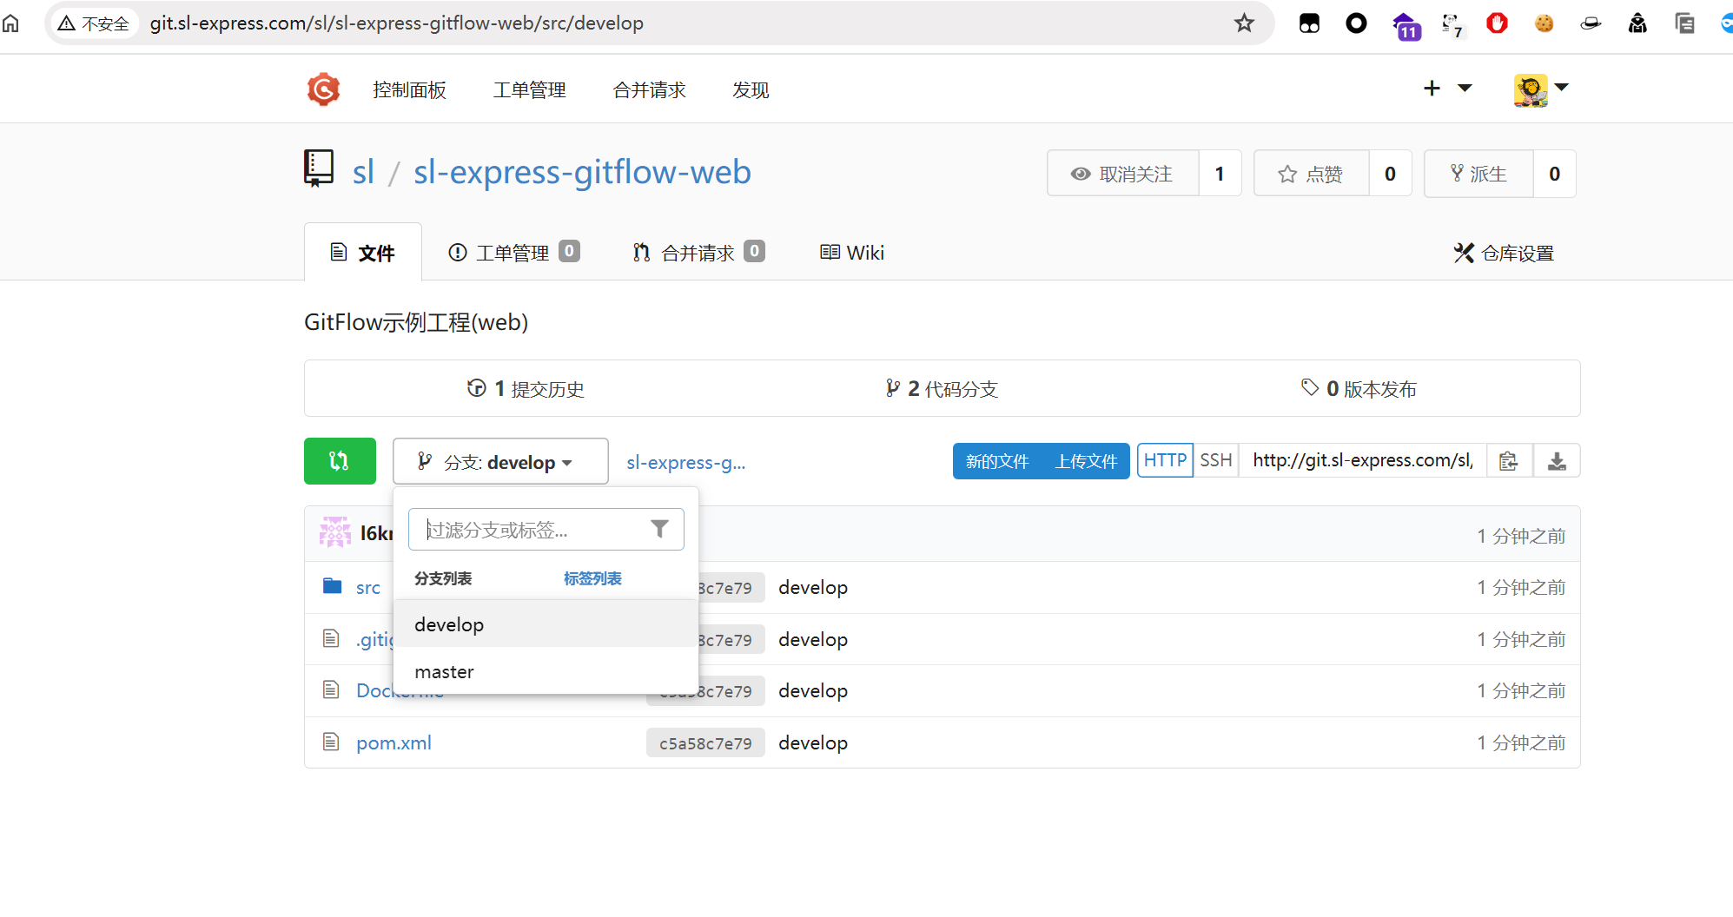The image size is (1733, 917).
Task: Open the user avatar menu
Action: [x=1540, y=89]
